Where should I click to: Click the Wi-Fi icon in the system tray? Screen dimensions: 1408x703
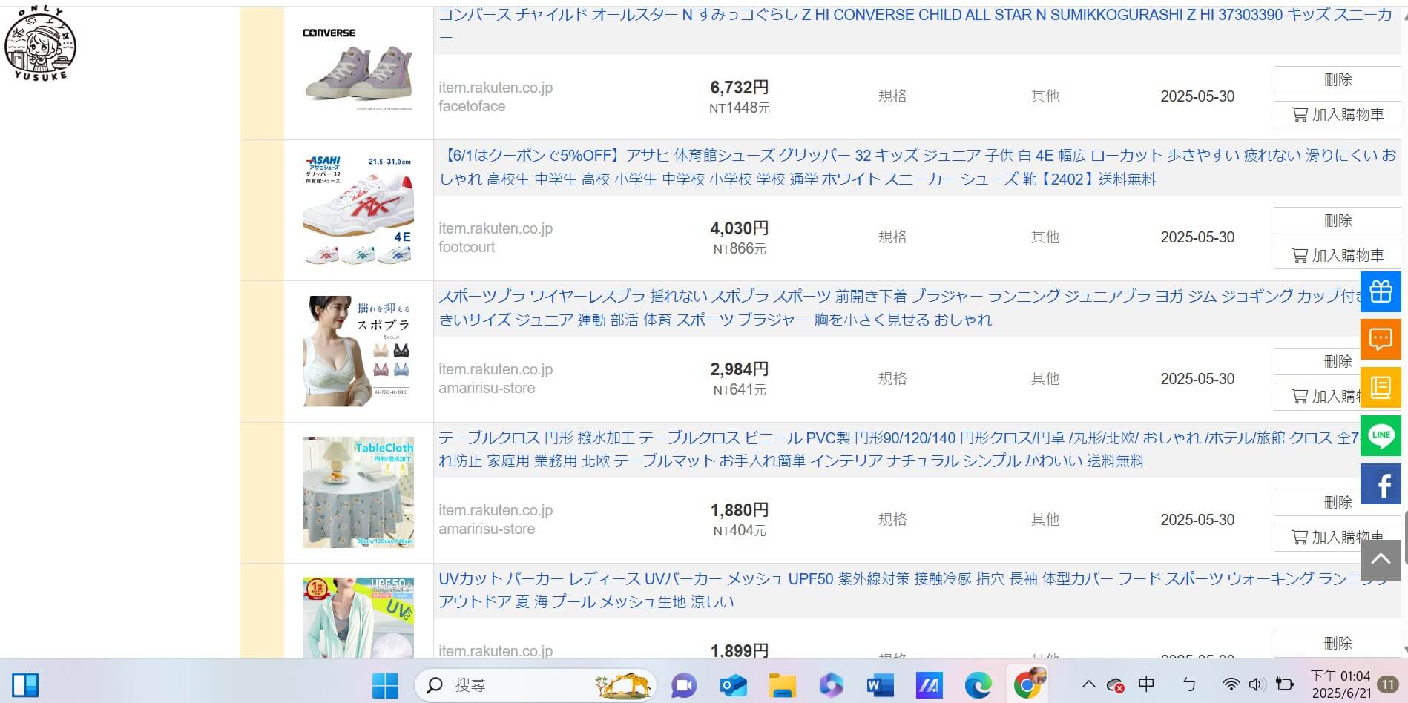click(1230, 685)
